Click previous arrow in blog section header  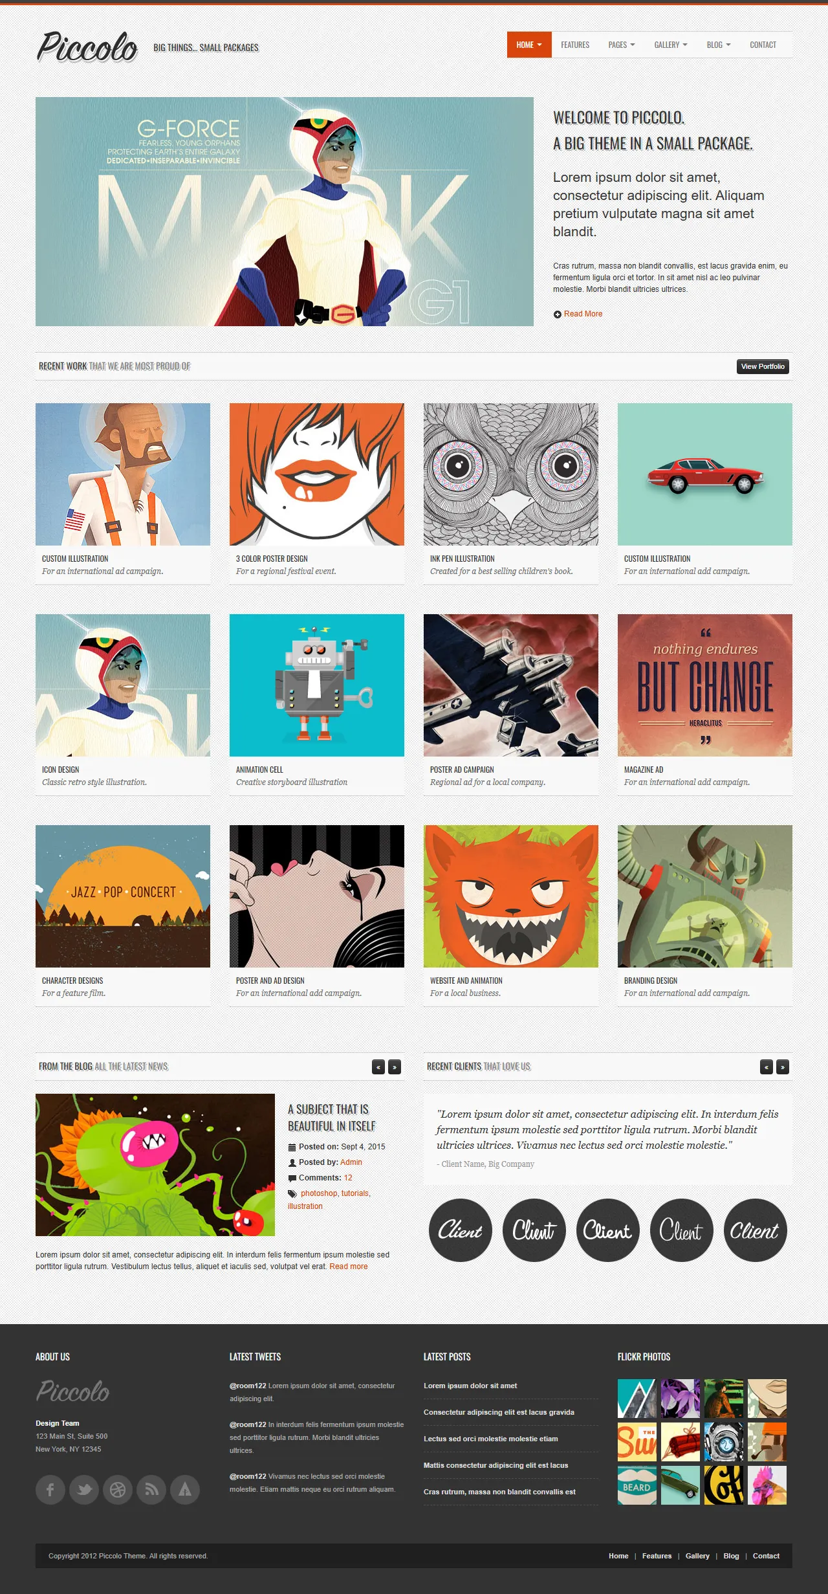pyautogui.click(x=378, y=1067)
